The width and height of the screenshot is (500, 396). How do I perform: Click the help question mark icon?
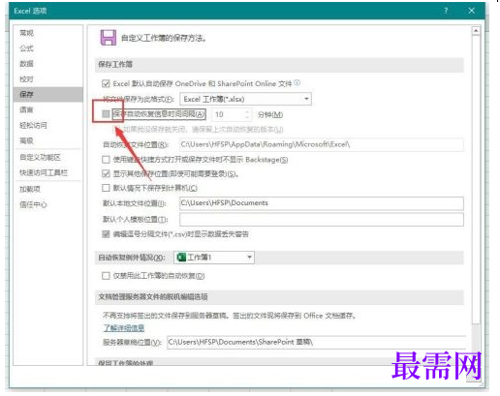tap(446, 11)
